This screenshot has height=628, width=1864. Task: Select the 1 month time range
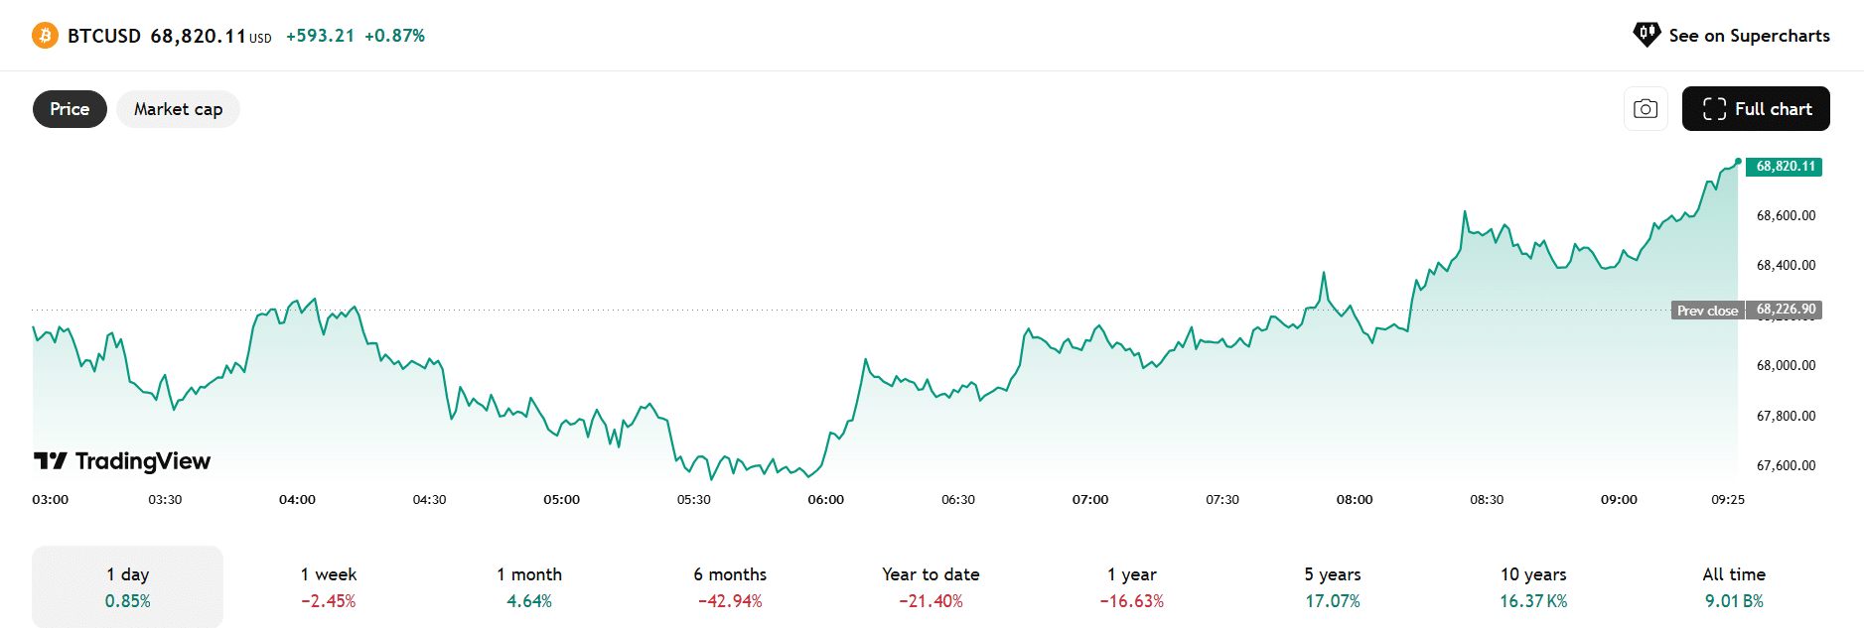point(529,586)
